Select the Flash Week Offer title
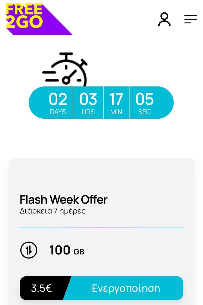Image resolution: width=203 pixels, height=305 pixels. [64, 200]
